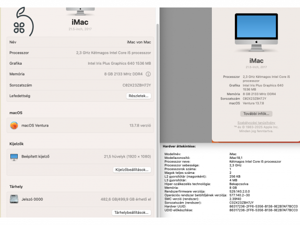Click the Jelszó 0000 volume name
Image resolution: width=300 pixels, height=225 pixels.
pyautogui.click(x=32, y=199)
